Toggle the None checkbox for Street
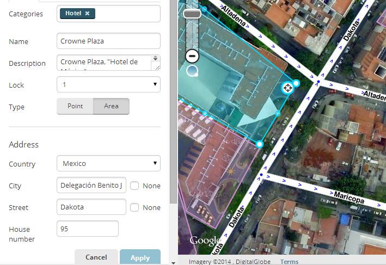386x265 pixels. (x=135, y=207)
